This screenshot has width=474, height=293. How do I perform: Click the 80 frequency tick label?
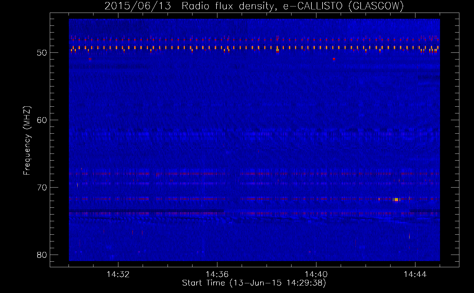click(42, 255)
